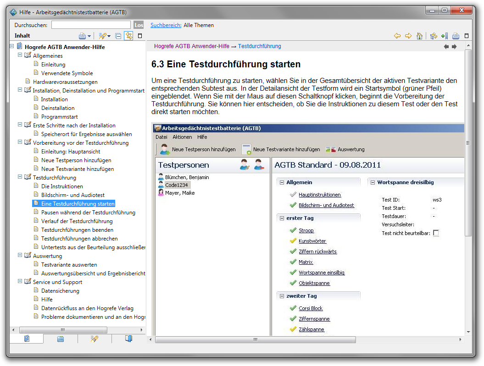This screenshot has width=484, height=366.
Task: Go back using the yellow left arrow
Action: (397, 36)
